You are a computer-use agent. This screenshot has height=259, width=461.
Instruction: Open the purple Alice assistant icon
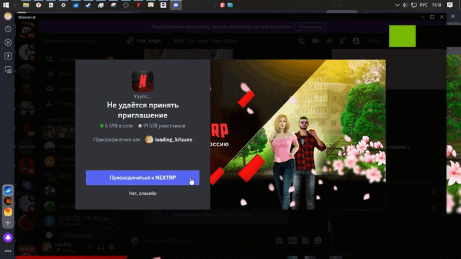coord(8,237)
